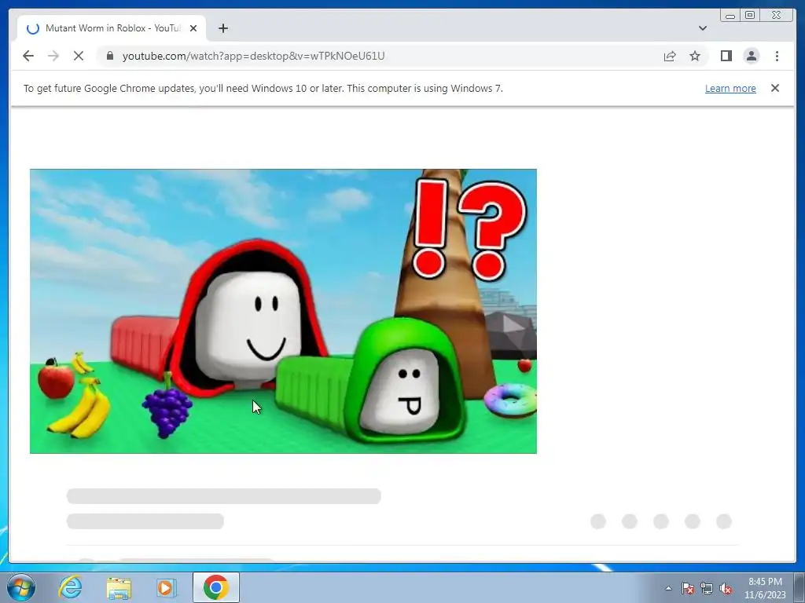Open the muted volume tray icon
805x603 pixels.
(x=726, y=588)
